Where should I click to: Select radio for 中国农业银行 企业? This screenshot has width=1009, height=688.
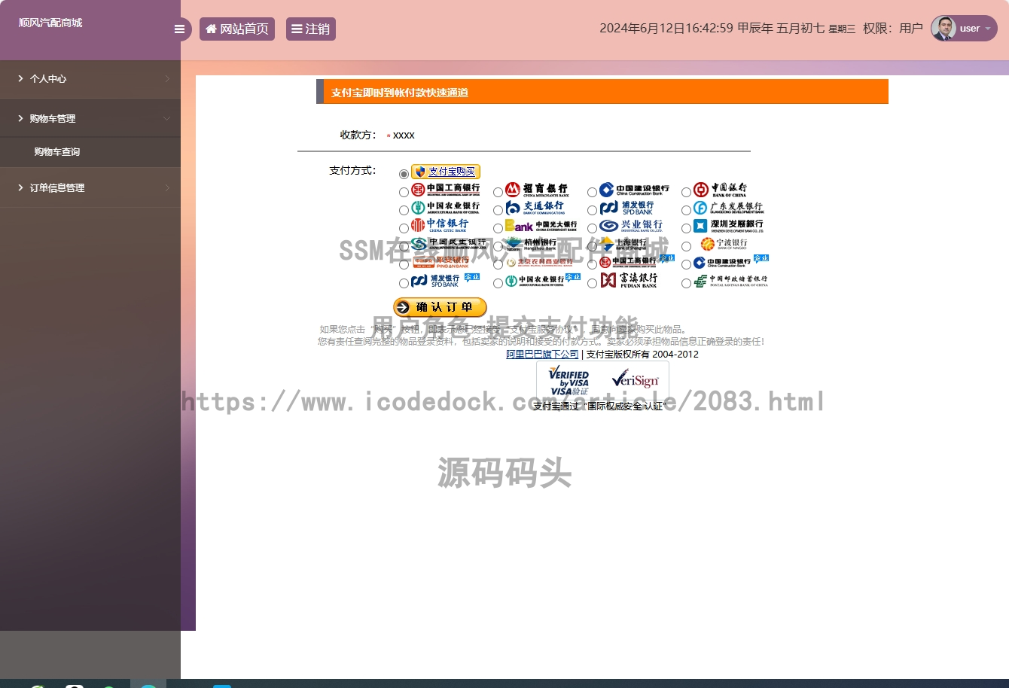[498, 284]
